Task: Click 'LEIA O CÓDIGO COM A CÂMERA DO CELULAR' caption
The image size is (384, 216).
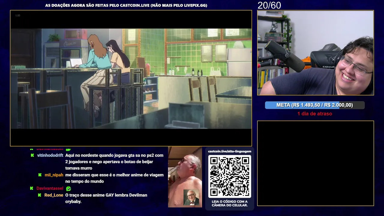Action: pyautogui.click(x=229, y=203)
